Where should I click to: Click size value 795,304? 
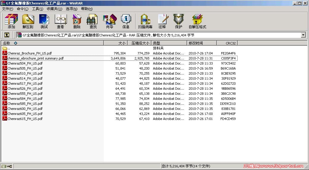tap(120, 53)
